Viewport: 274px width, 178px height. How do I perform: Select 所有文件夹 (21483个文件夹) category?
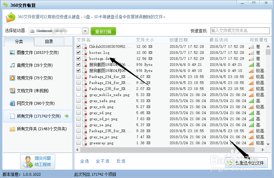(38, 129)
